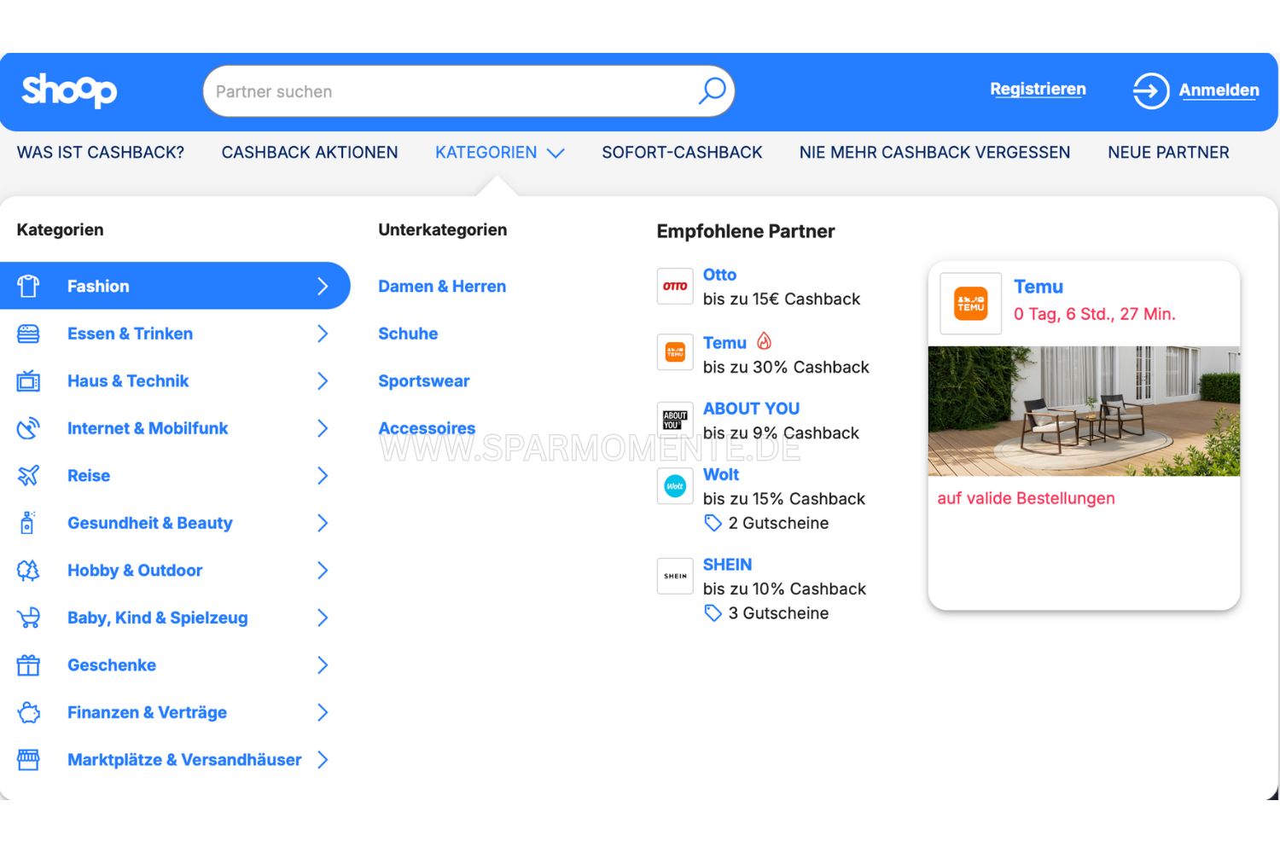Image resolution: width=1280 pixels, height=853 pixels.
Task: Open Accessoires subcategory
Action: point(427,428)
